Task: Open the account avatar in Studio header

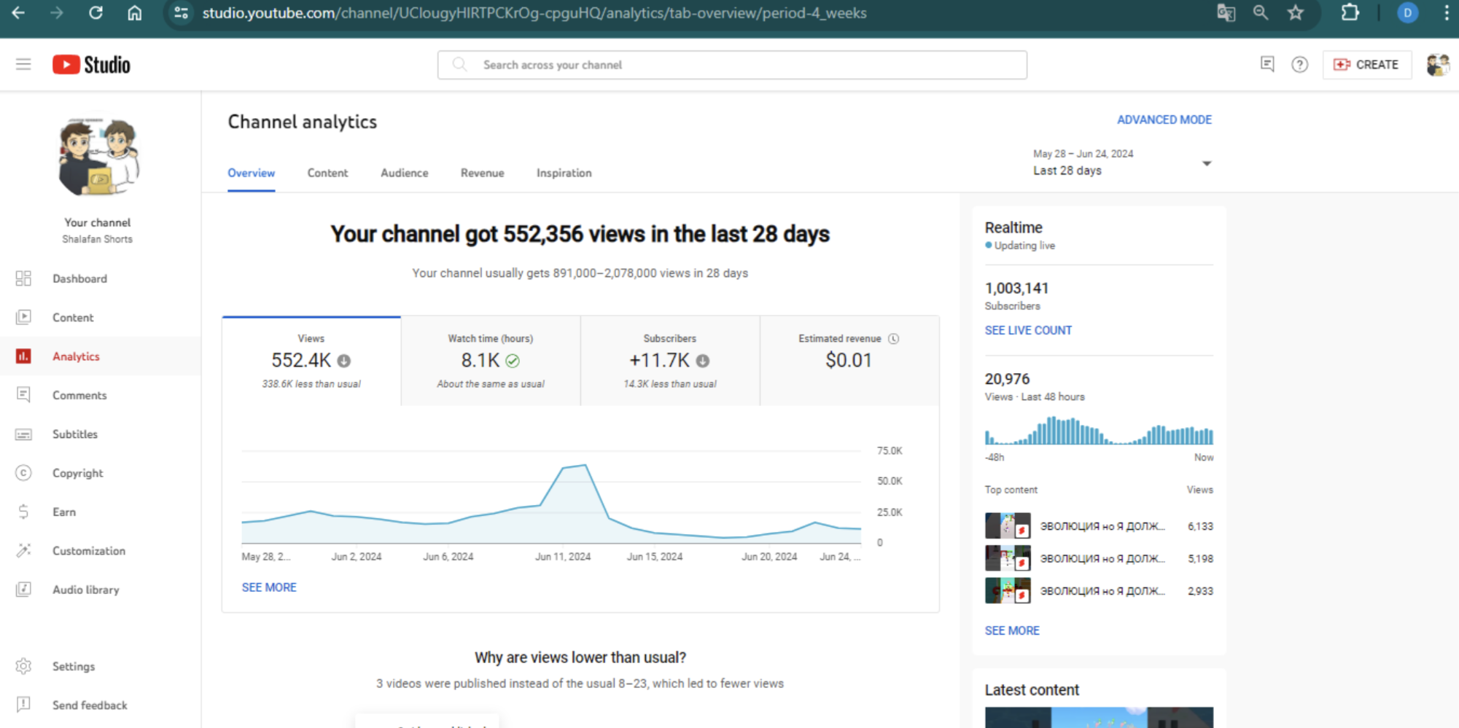Action: point(1438,64)
